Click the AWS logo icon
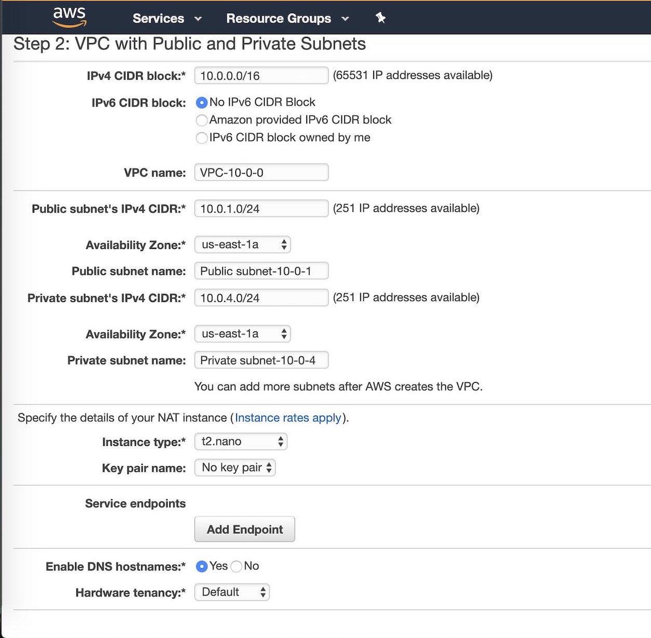651x638 pixels. click(70, 17)
